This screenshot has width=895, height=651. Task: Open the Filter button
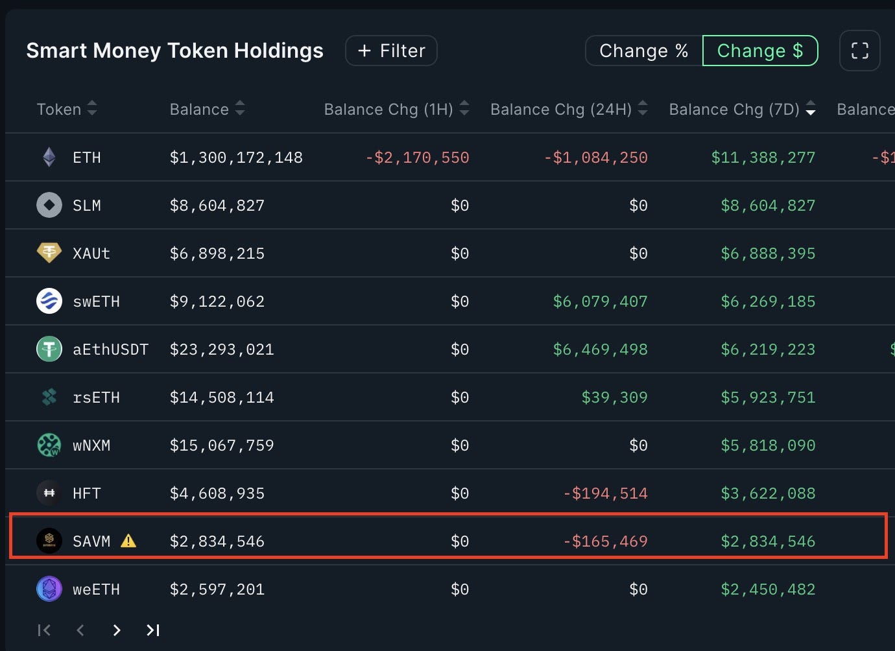[x=392, y=51]
